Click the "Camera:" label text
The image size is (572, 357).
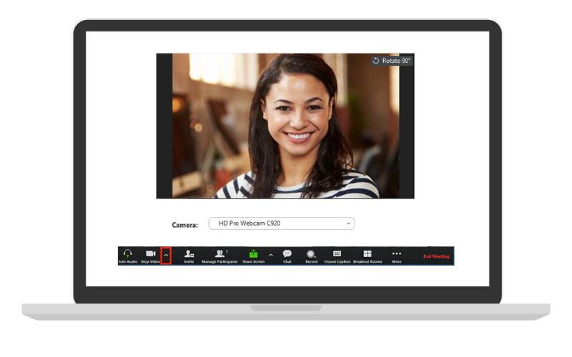(184, 225)
